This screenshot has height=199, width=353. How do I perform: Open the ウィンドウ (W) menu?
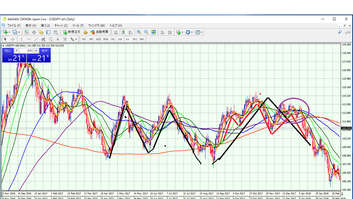pyautogui.click(x=97, y=26)
